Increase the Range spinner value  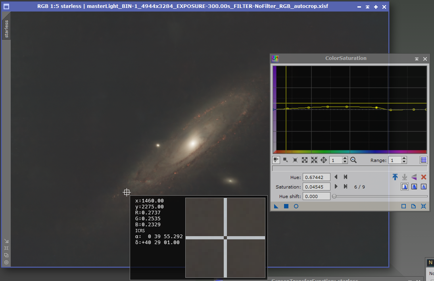point(404,158)
